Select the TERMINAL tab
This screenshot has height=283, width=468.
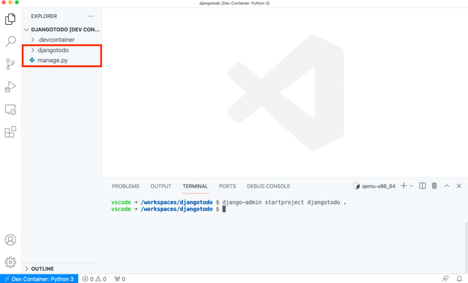pos(195,186)
